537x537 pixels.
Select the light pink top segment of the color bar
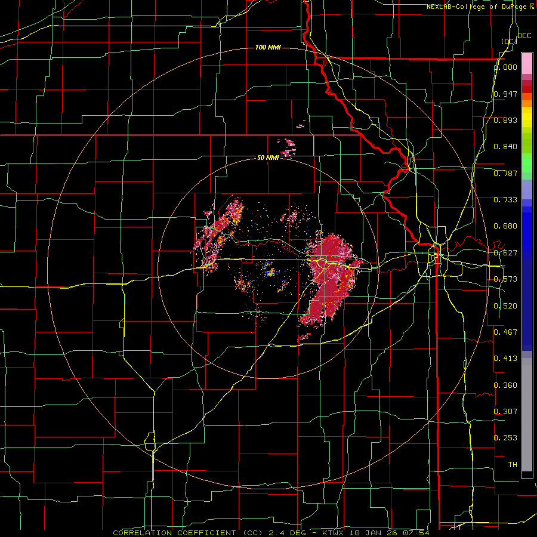[527, 63]
